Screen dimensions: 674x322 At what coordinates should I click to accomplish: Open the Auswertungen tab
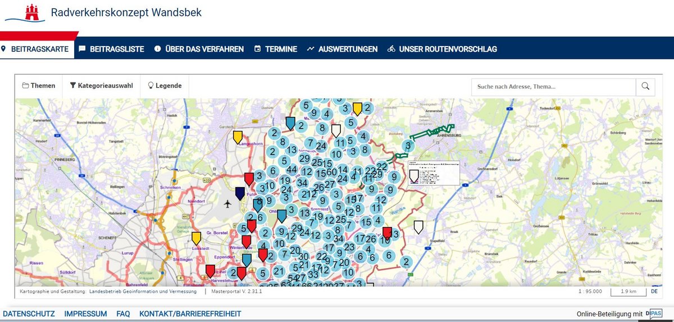pyautogui.click(x=342, y=49)
